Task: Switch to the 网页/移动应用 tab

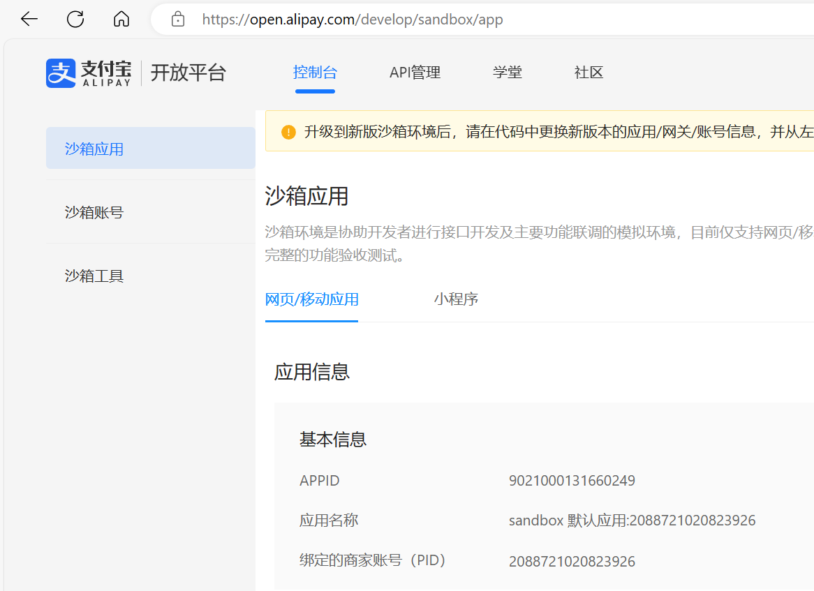Action: [x=311, y=299]
